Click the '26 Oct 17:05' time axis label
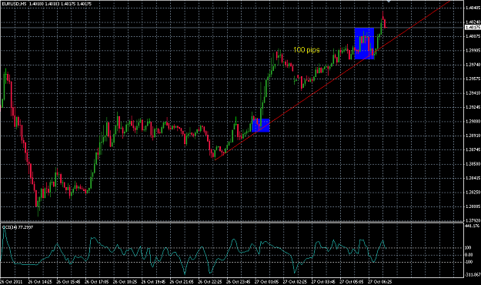Viewport: 481px width, 285px height. (96, 281)
